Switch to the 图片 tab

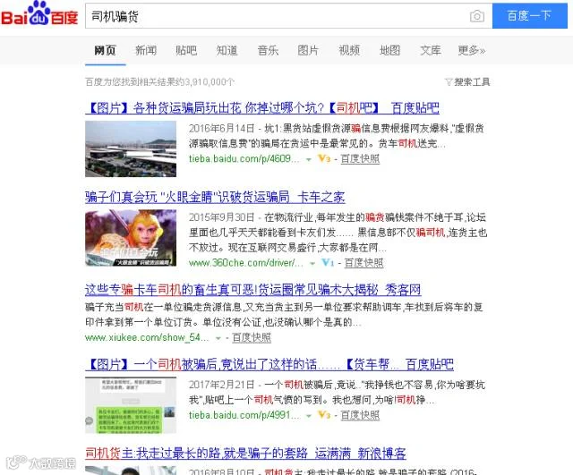click(x=308, y=50)
